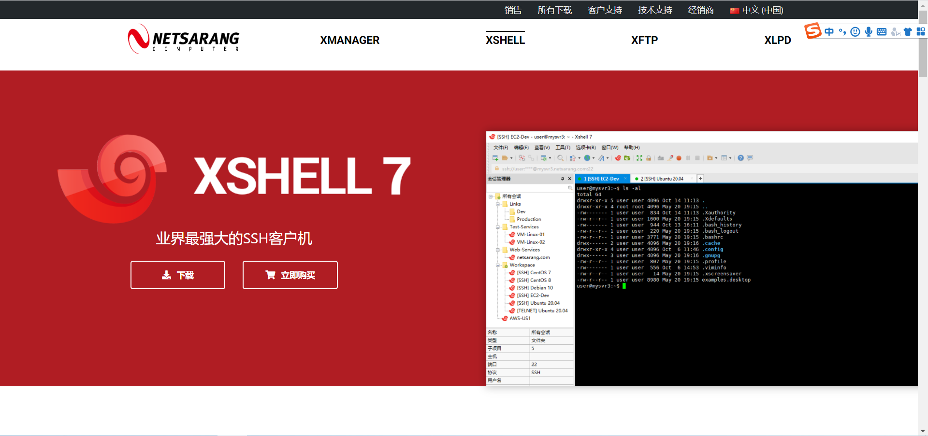
Task: Click the padlock Lock screen toolbar icon
Action: [649, 158]
